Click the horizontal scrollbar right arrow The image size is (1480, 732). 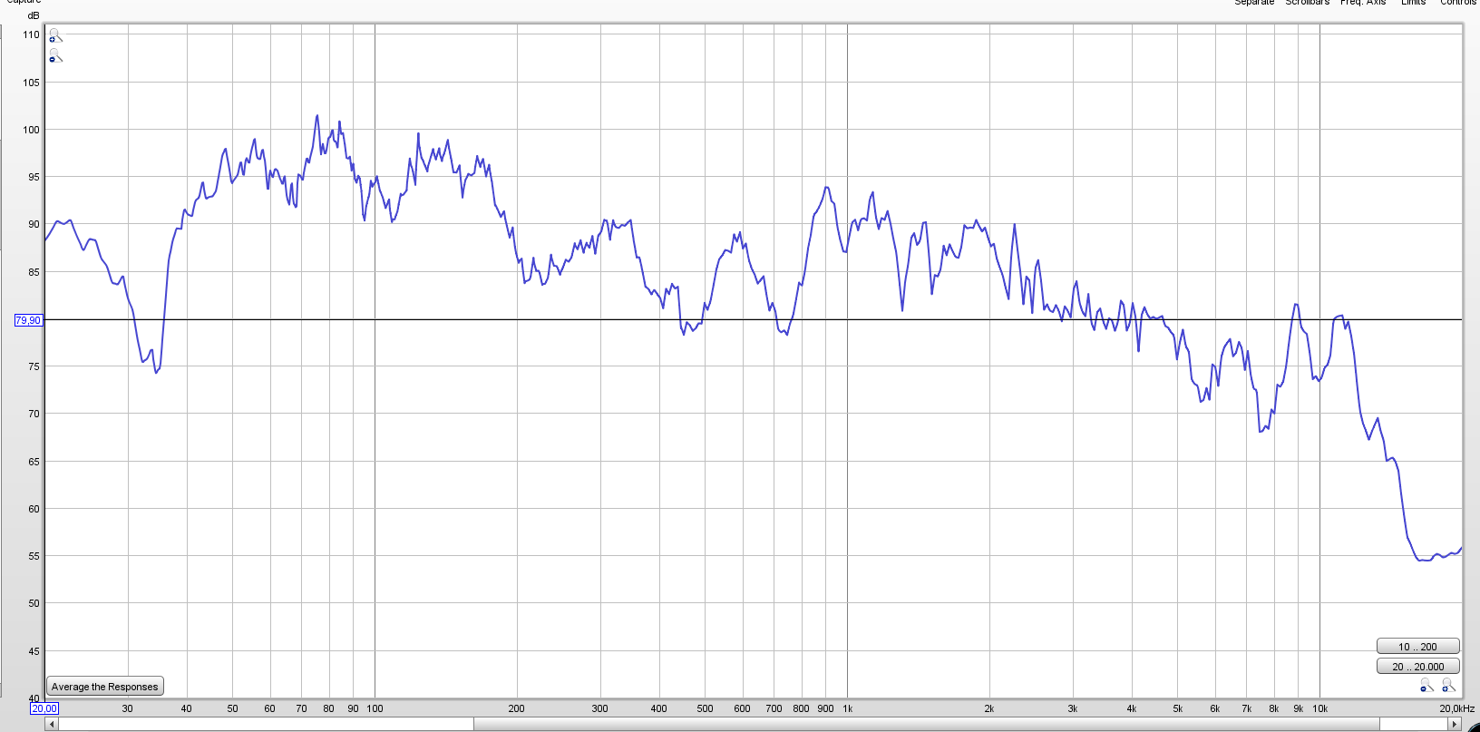click(1455, 724)
